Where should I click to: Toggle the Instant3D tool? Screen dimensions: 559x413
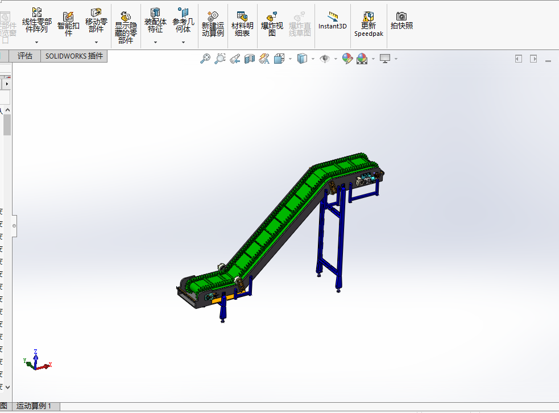[333, 20]
